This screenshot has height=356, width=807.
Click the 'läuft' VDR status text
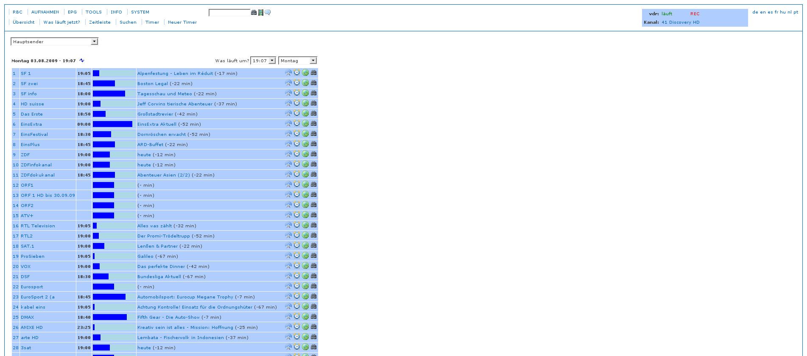pos(667,14)
